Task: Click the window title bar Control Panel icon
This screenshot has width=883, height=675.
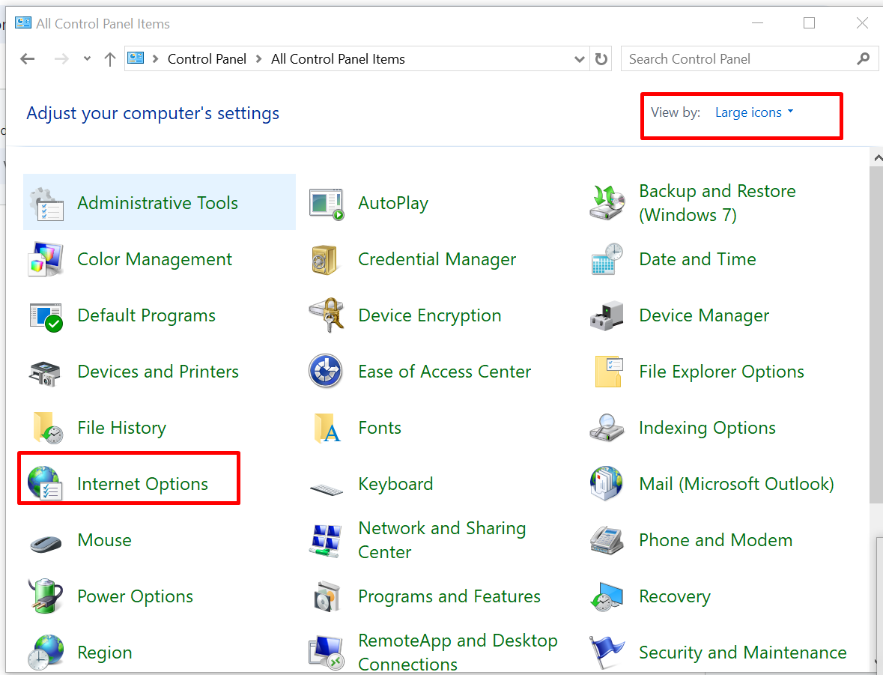Action: tap(23, 22)
